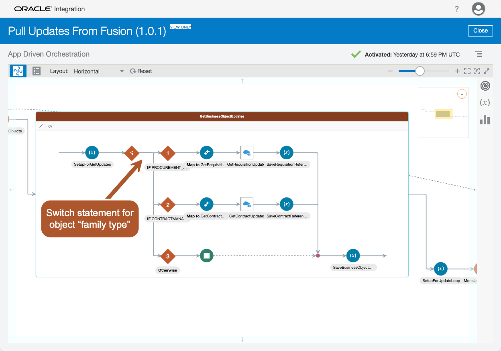Select GetRequisitionUpdates cloud invoke node

point(246,152)
